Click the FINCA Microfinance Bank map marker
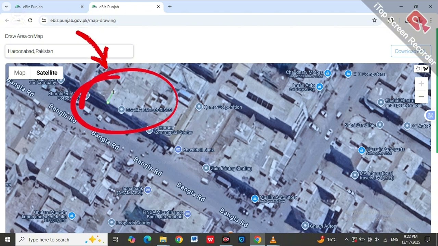Viewport: 438px width, 246px height. [x=188, y=214]
